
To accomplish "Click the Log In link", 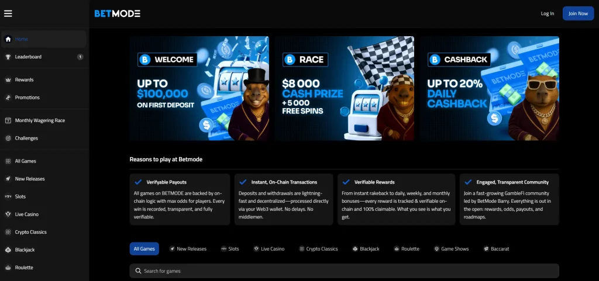I will tap(548, 13).
